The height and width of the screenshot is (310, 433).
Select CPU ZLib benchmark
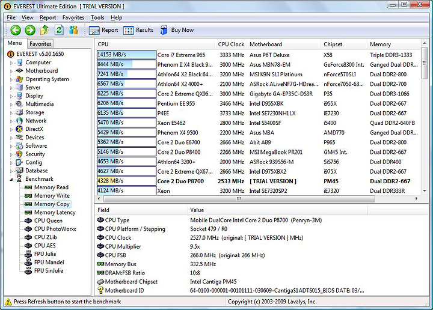tap(45, 237)
